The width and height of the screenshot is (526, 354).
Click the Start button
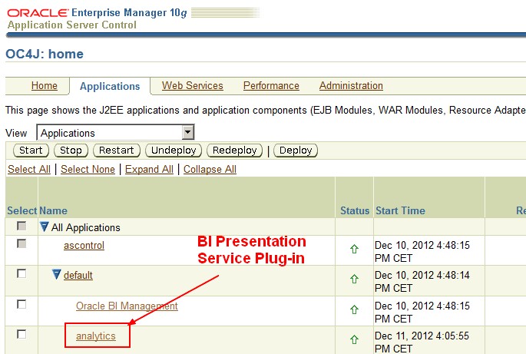(31, 151)
